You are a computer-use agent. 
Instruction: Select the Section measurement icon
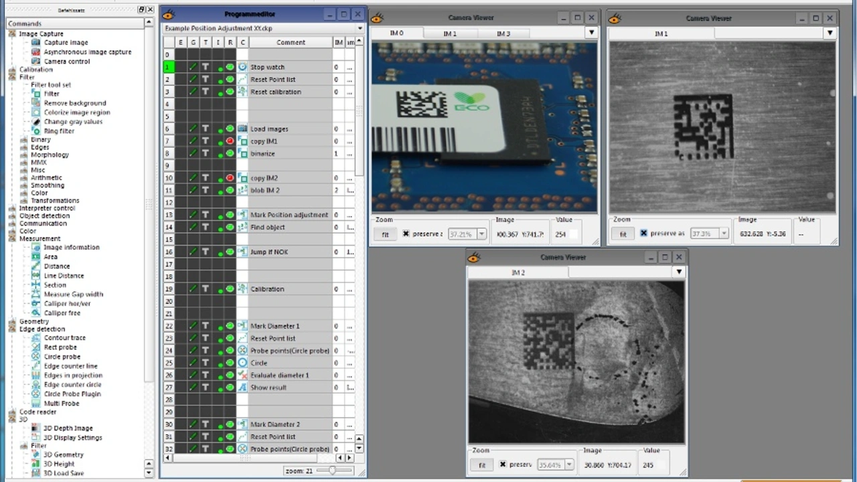click(x=36, y=285)
